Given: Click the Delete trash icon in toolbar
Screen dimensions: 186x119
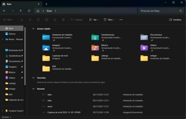Looking at the screenshot, I should click(x=63, y=20).
